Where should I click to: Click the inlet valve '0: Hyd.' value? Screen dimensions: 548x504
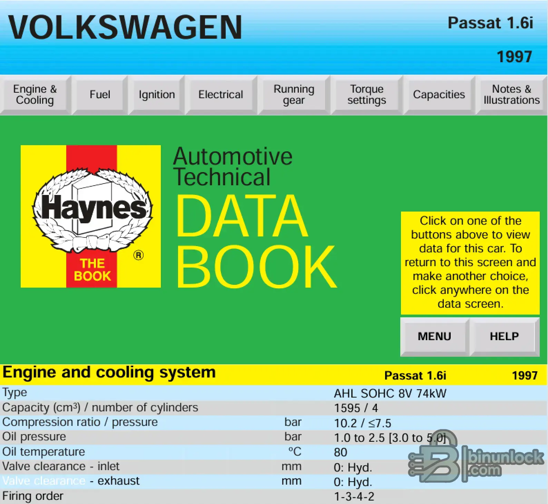[353, 468]
